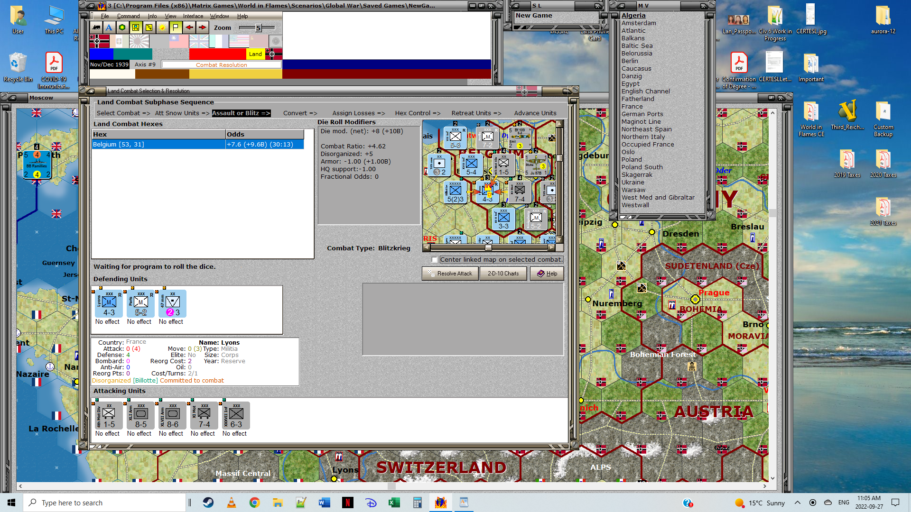This screenshot has width=911, height=512.
Task: Click scroll-up arrow of combat mini map
Action: pos(560,124)
